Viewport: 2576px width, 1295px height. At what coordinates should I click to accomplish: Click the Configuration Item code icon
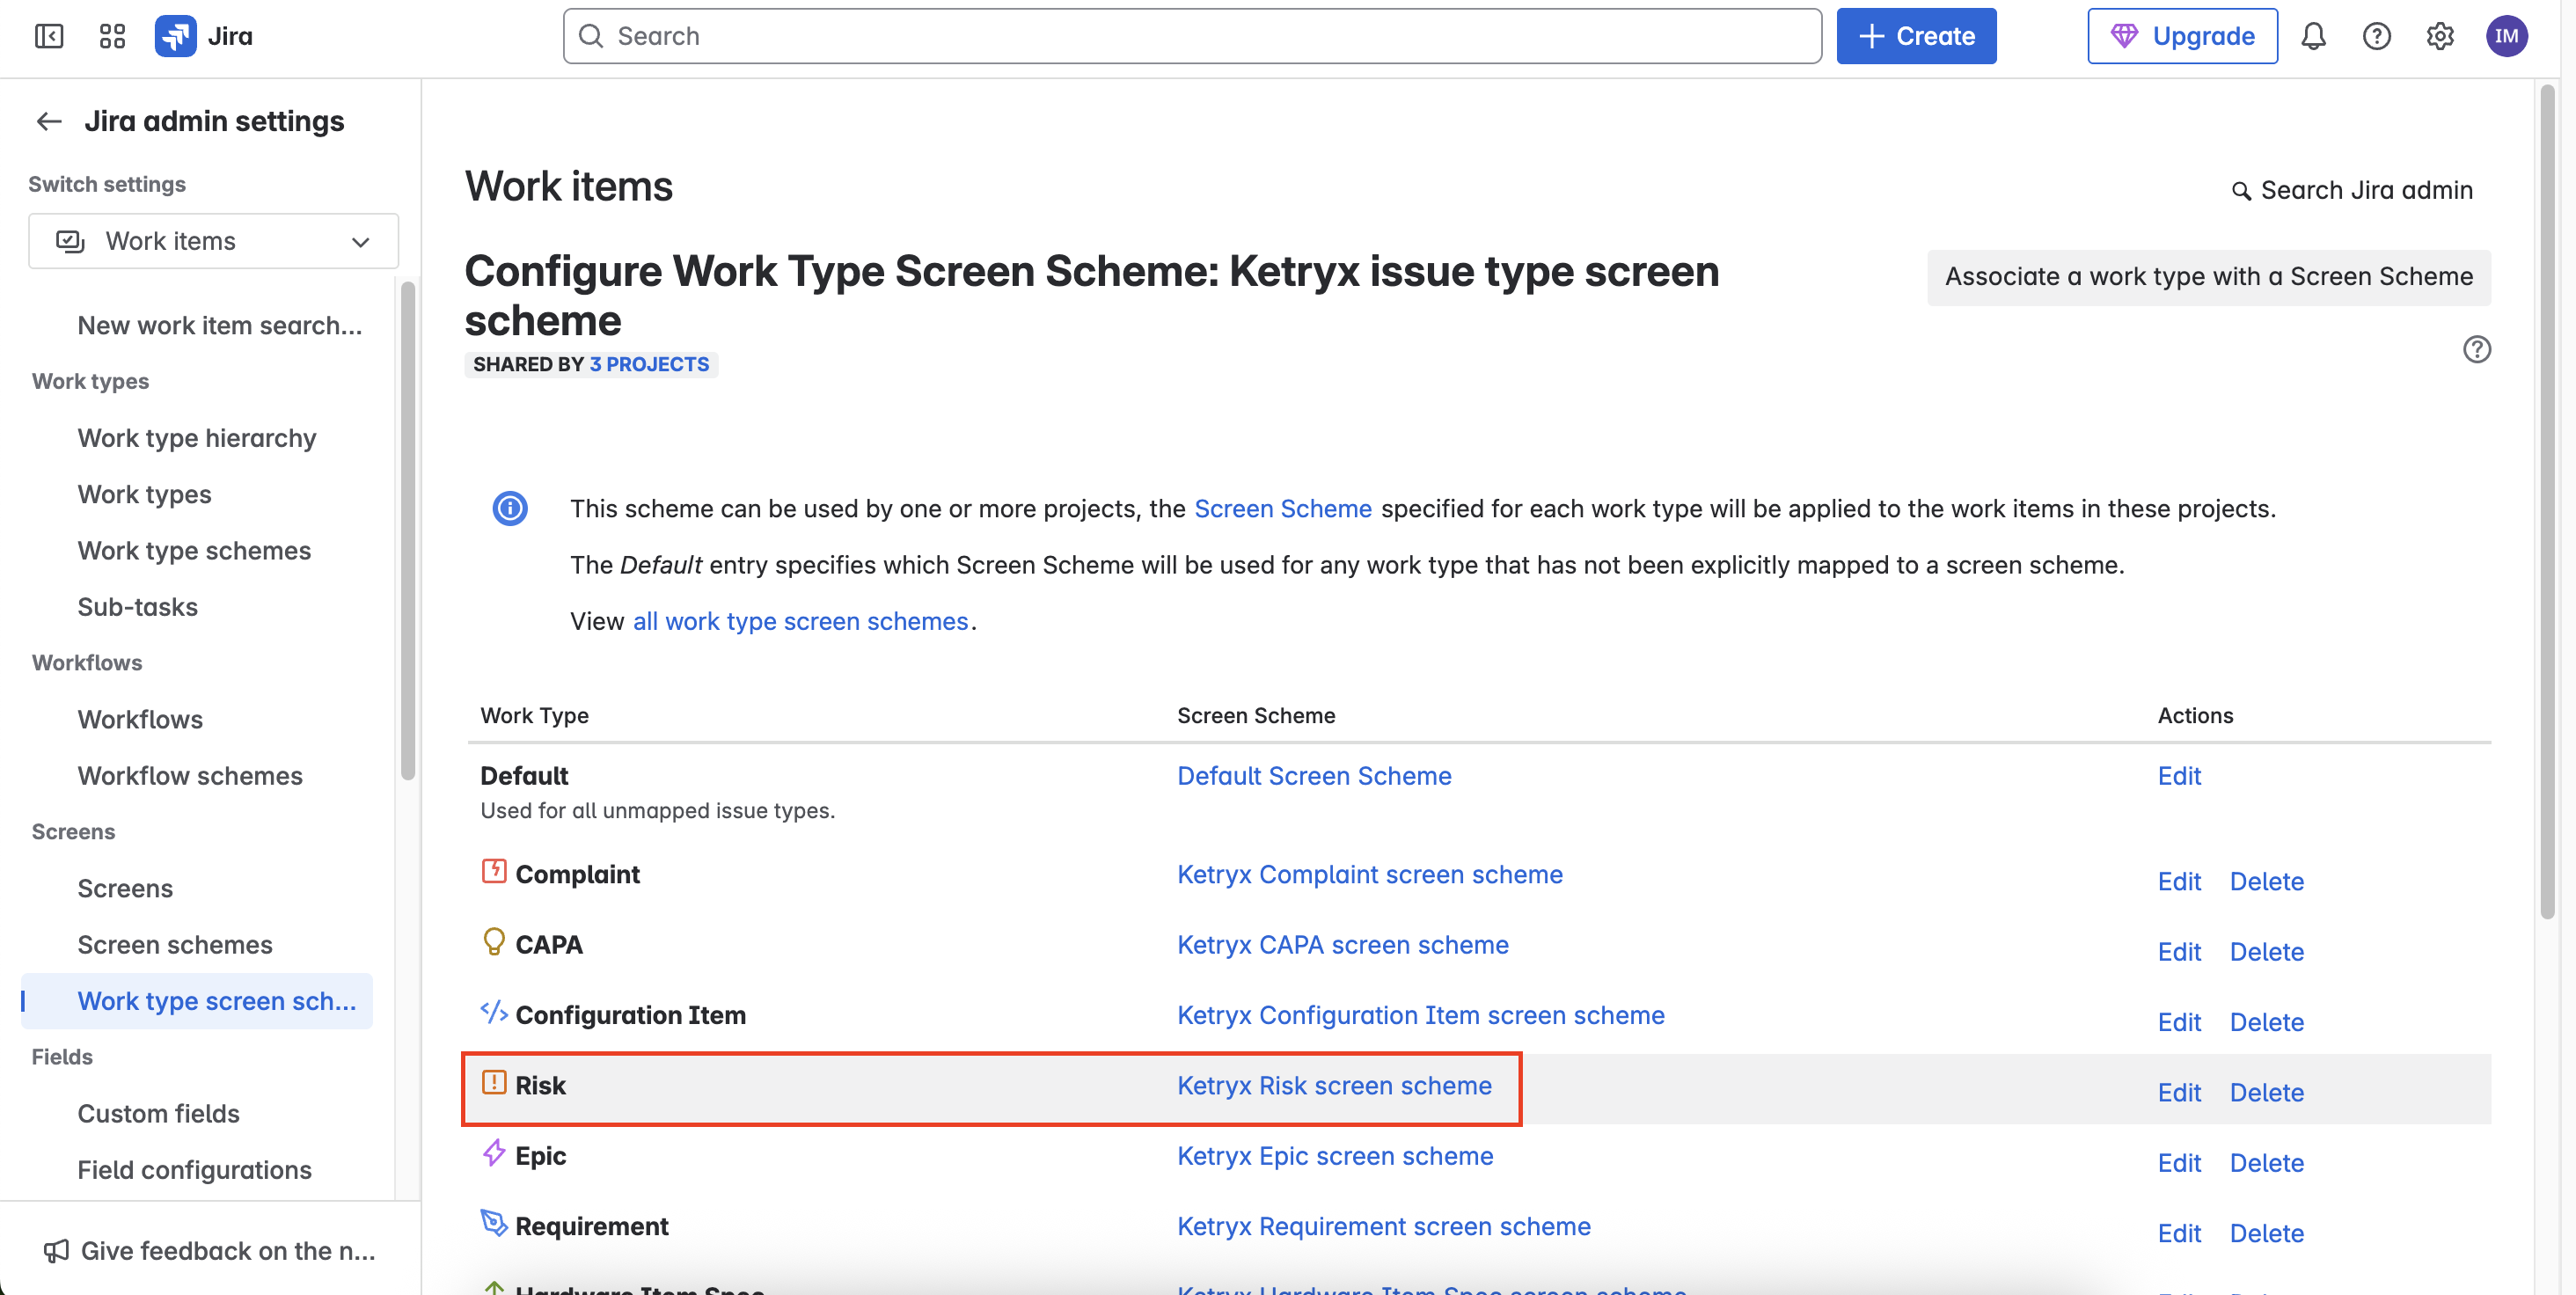click(x=494, y=1011)
